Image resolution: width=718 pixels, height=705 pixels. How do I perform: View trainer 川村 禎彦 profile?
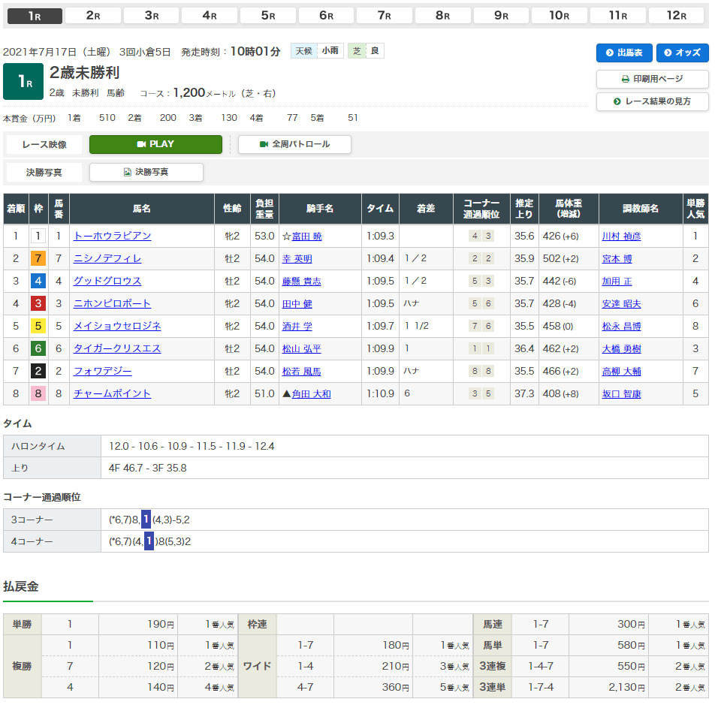point(621,236)
